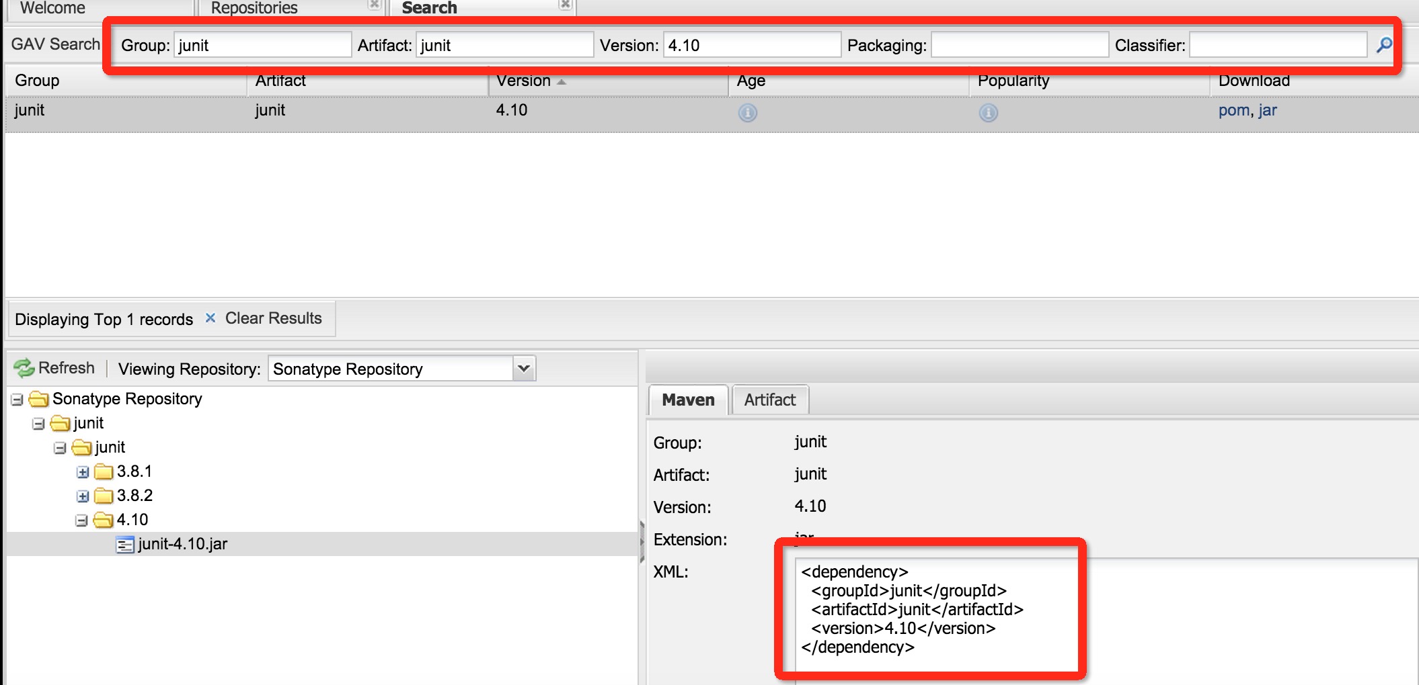The height and width of the screenshot is (685, 1419).
Task: Click into the Group search field
Action: pos(262,45)
